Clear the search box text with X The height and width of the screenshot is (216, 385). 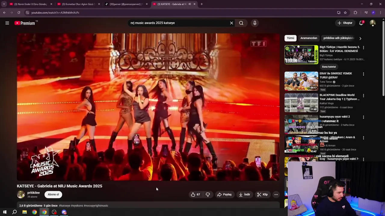coord(232,23)
